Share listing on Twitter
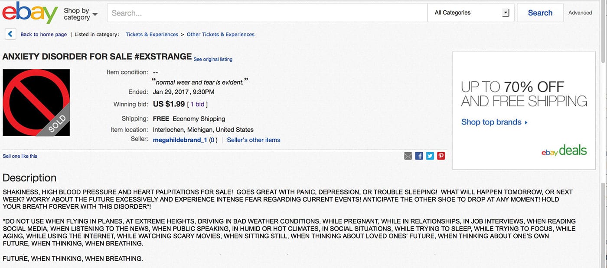 (430, 156)
